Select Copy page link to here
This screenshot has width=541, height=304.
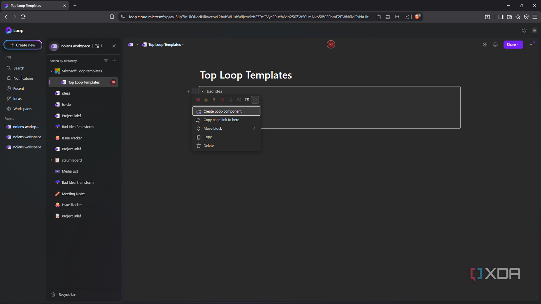point(221,120)
